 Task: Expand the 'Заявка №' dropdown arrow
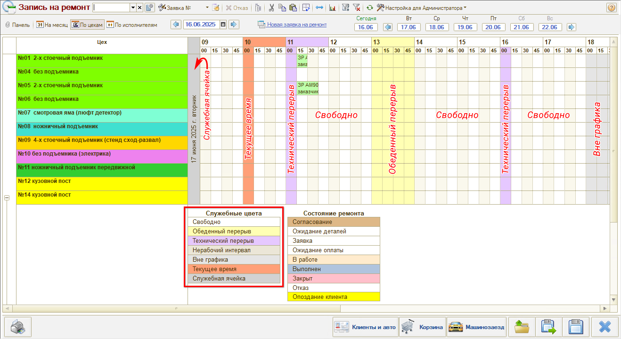207,8
